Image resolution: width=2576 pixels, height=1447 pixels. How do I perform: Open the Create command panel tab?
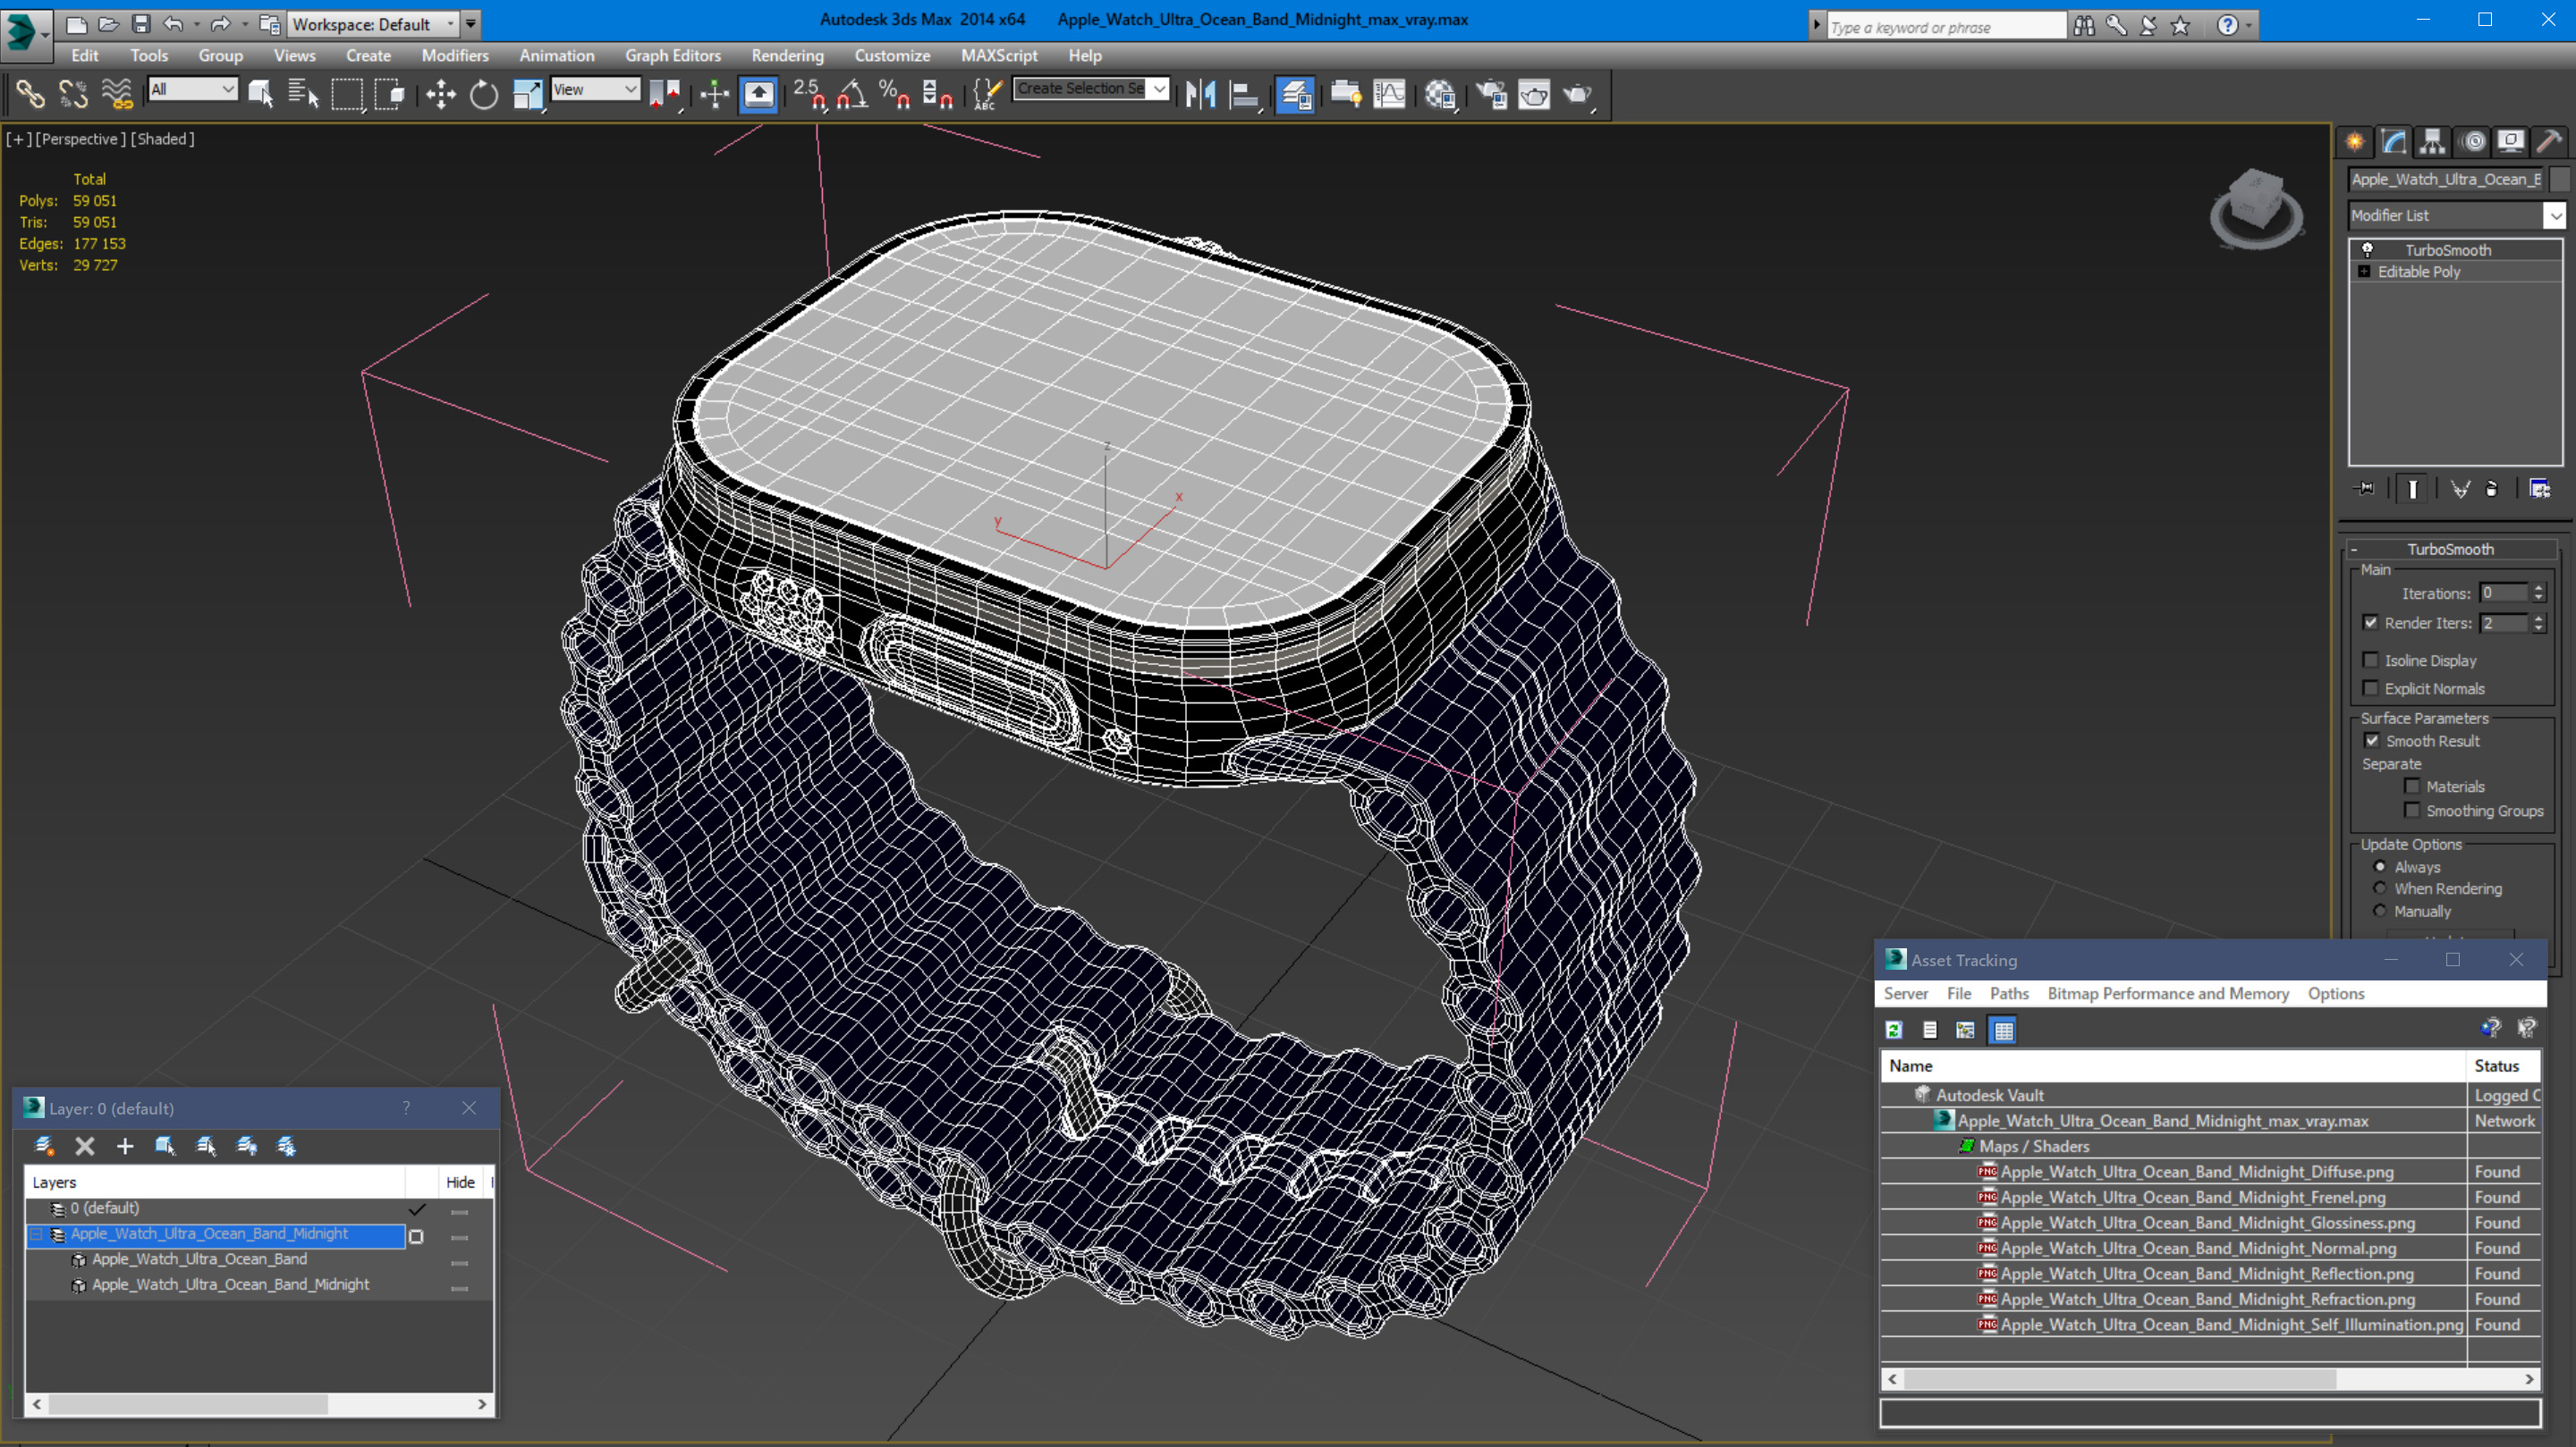2355,141
